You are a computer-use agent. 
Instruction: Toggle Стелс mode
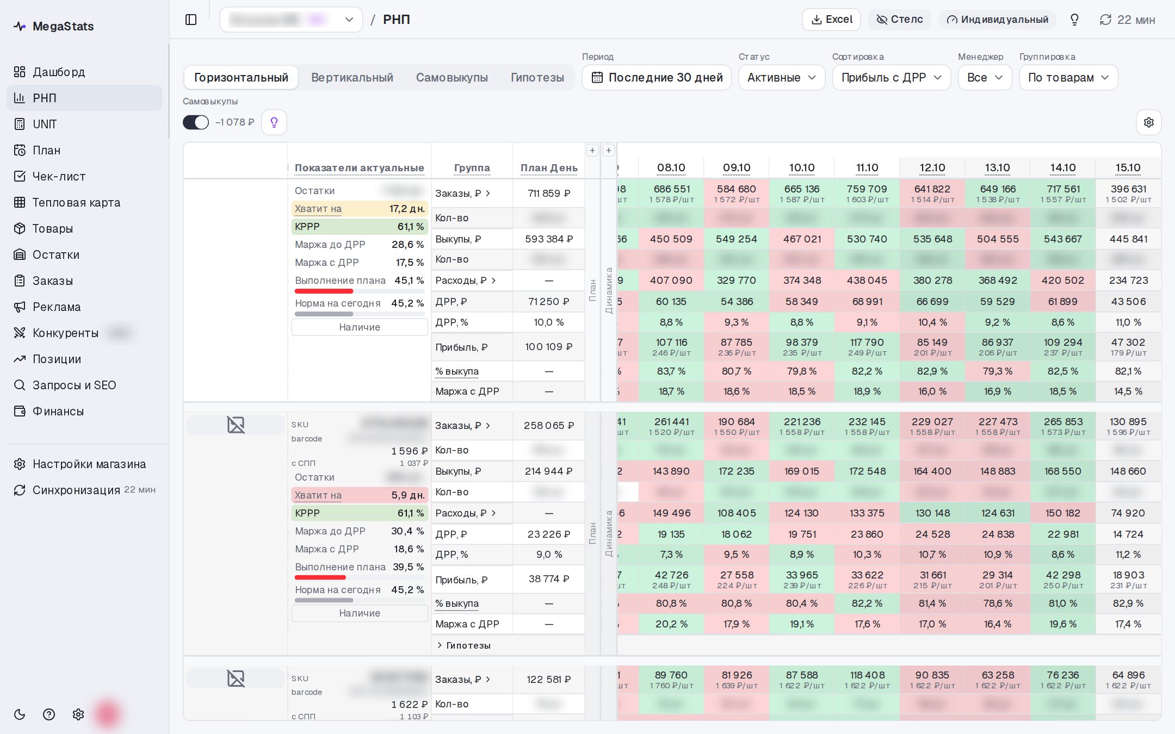(x=900, y=20)
